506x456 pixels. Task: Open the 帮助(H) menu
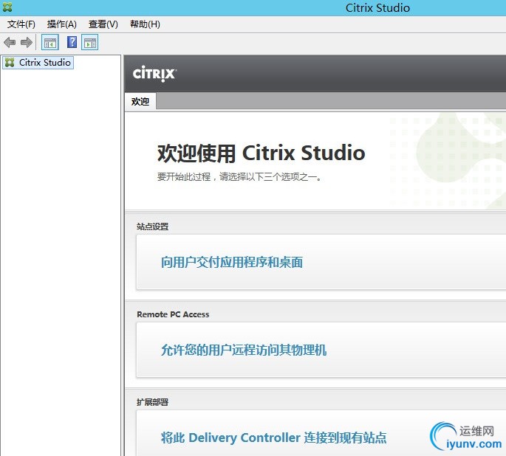[x=145, y=24]
